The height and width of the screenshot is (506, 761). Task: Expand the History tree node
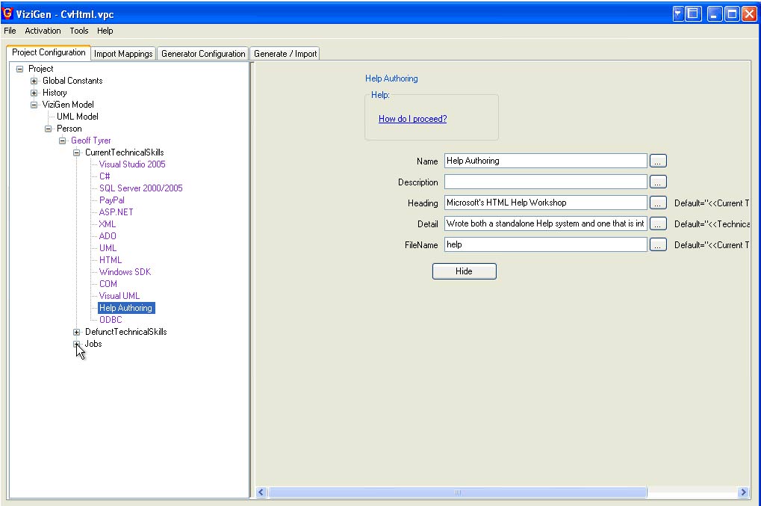[x=34, y=93]
